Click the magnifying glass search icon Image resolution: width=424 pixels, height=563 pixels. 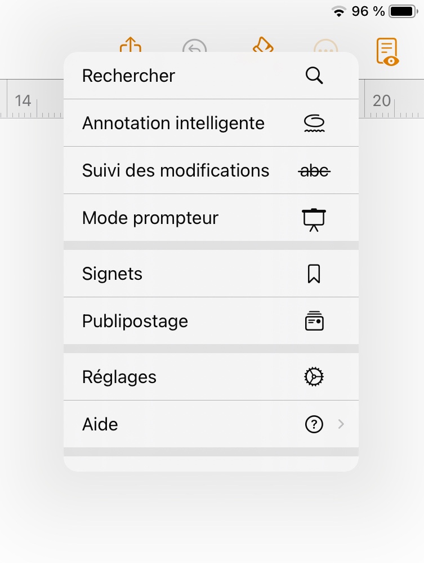pos(314,76)
